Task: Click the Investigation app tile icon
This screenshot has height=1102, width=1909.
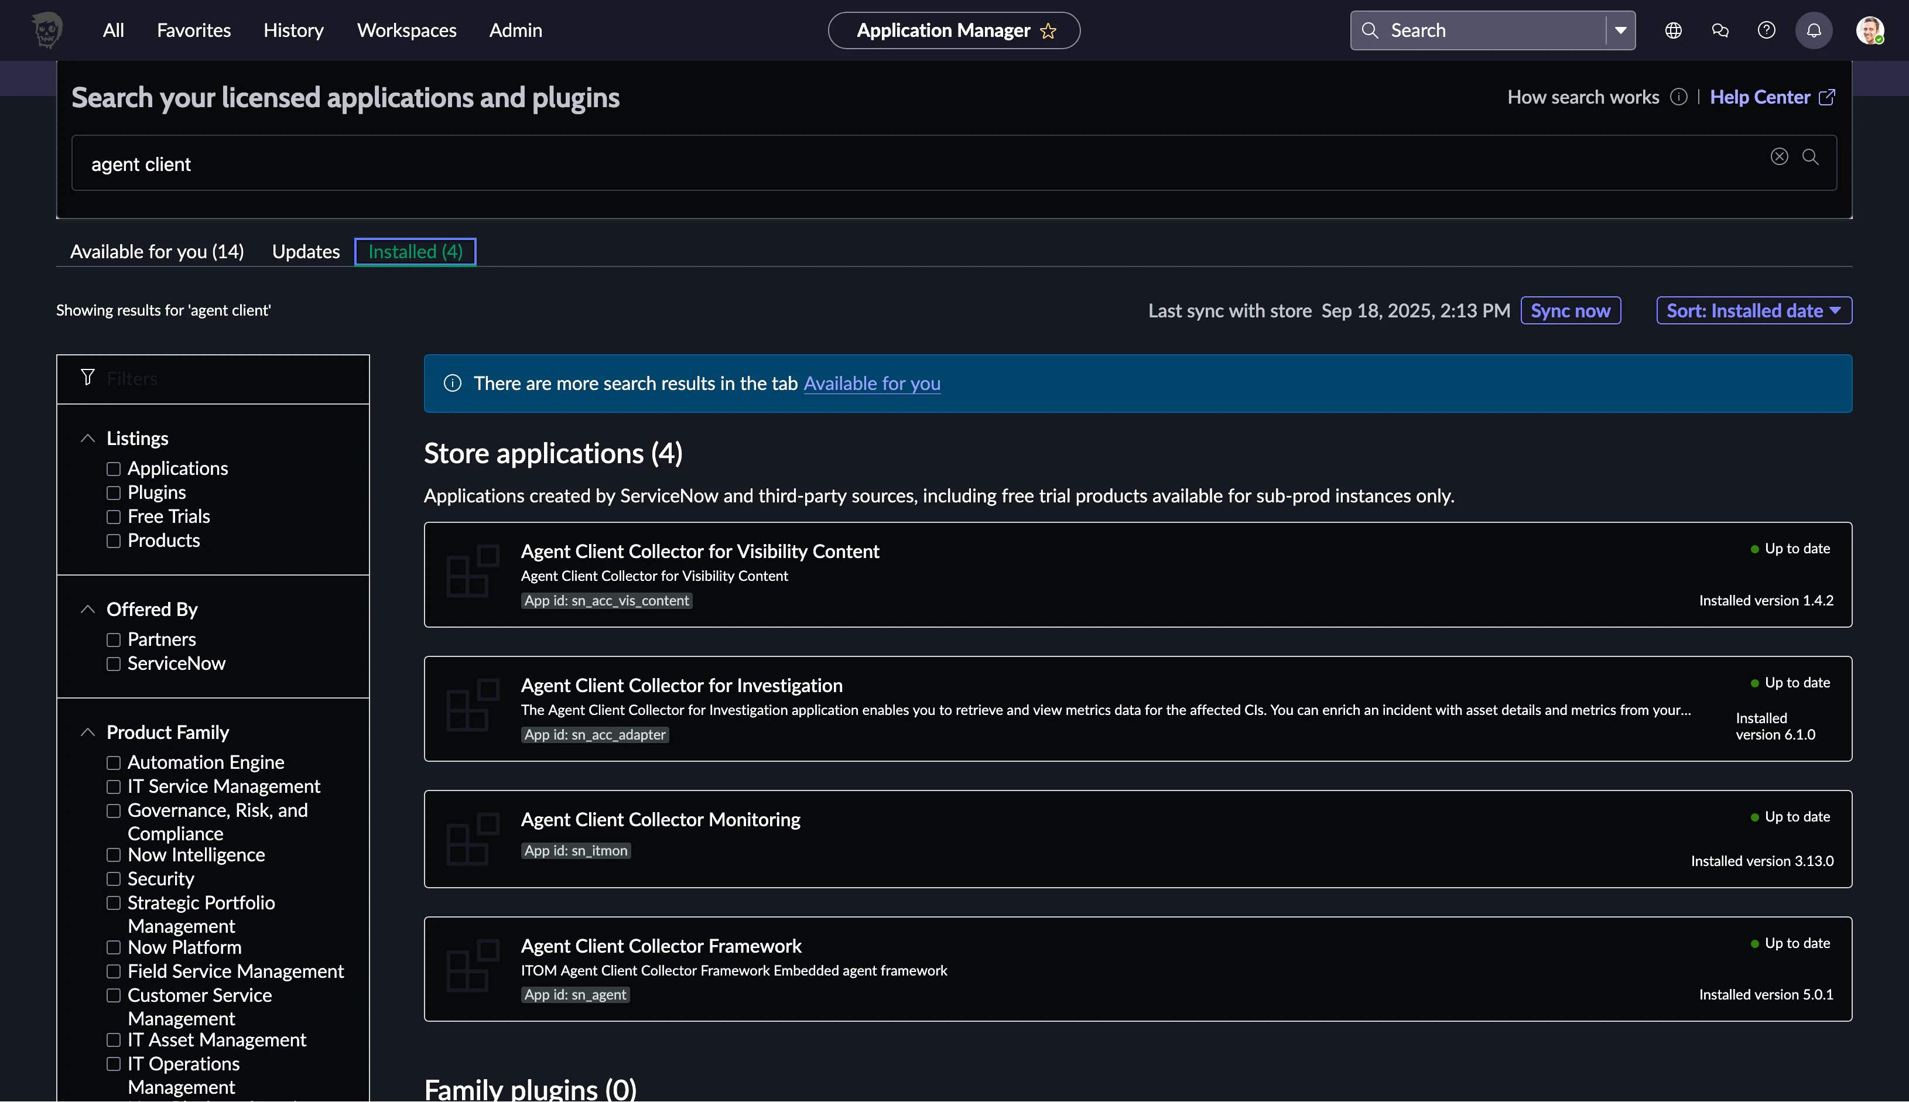Action: pyautogui.click(x=473, y=704)
